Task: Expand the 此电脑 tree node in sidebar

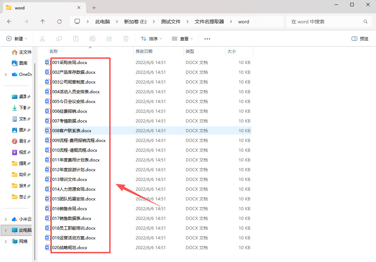Action: [x=6, y=230]
